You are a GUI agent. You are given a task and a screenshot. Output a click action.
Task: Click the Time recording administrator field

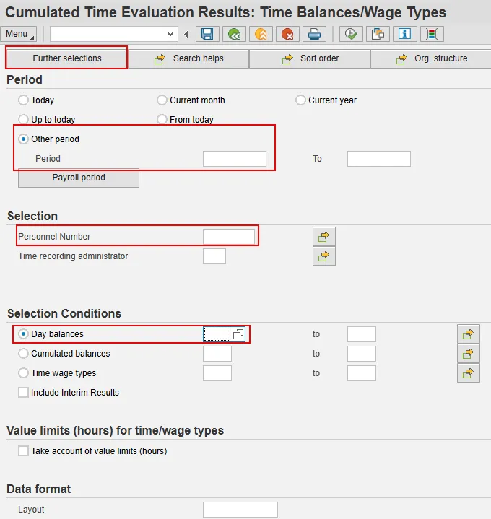coord(214,256)
